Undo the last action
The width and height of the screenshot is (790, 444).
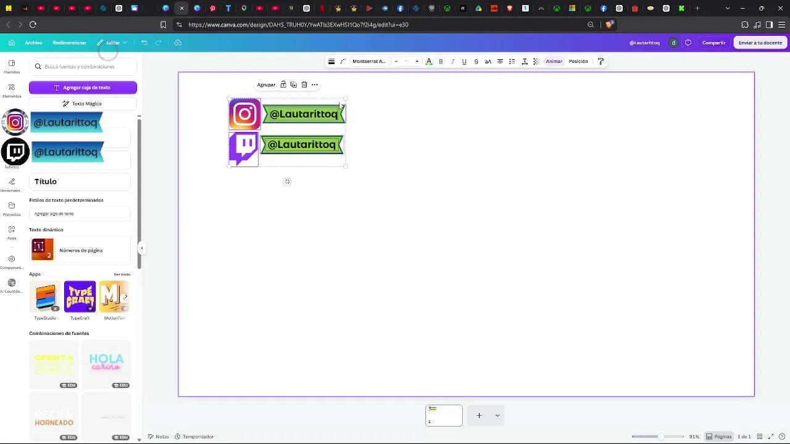tap(144, 43)
